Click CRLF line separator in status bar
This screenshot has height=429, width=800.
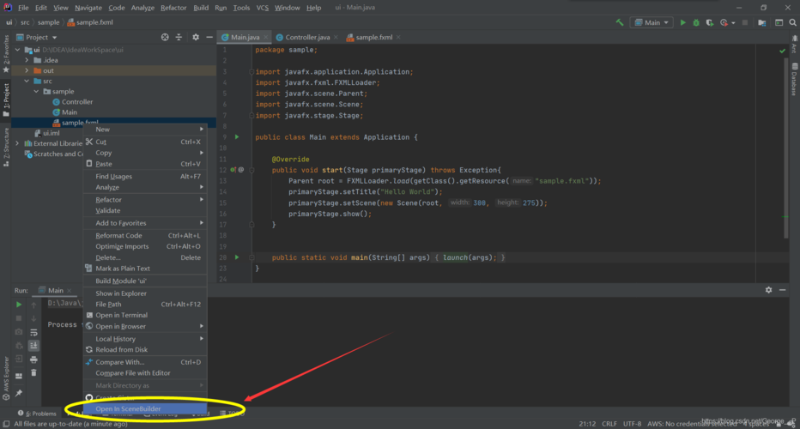609,424
